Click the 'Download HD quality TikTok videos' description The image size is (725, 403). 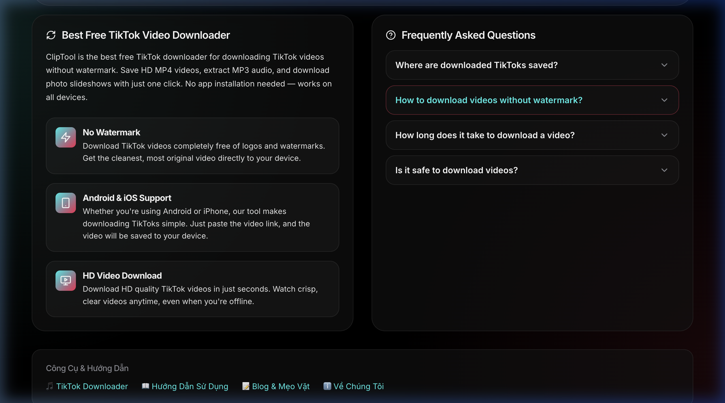(200, 295)
